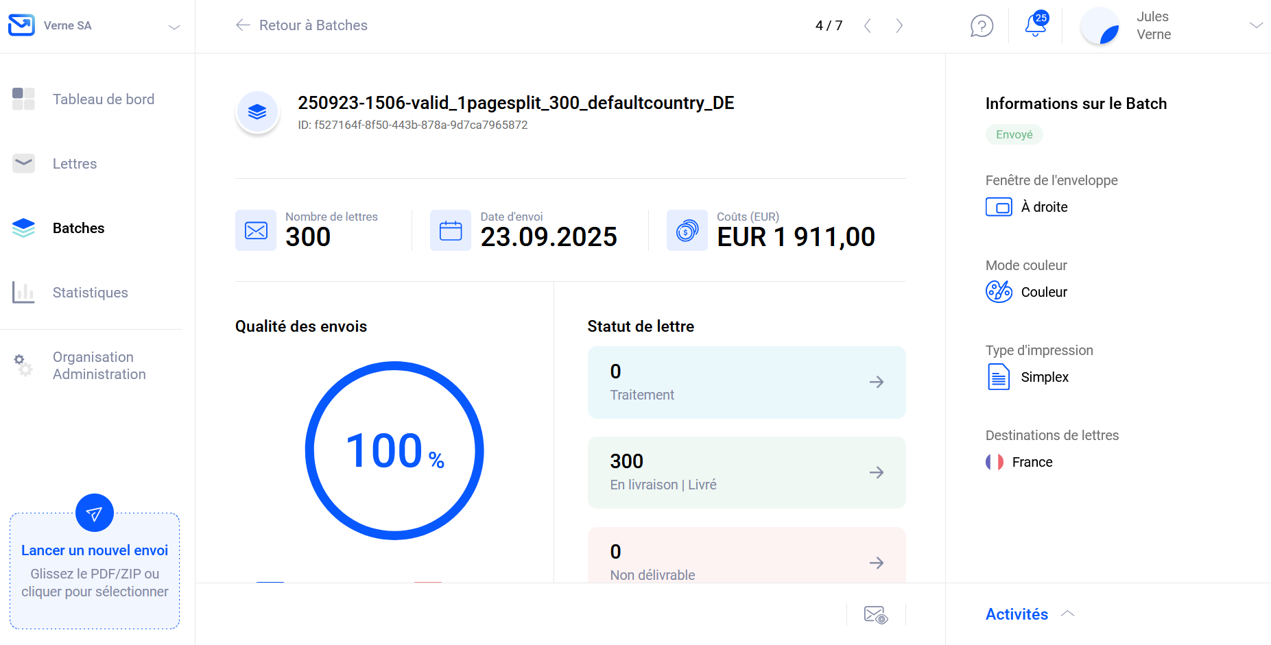Open the Jules Verne user menu chevron

(x=1255, y=25)
